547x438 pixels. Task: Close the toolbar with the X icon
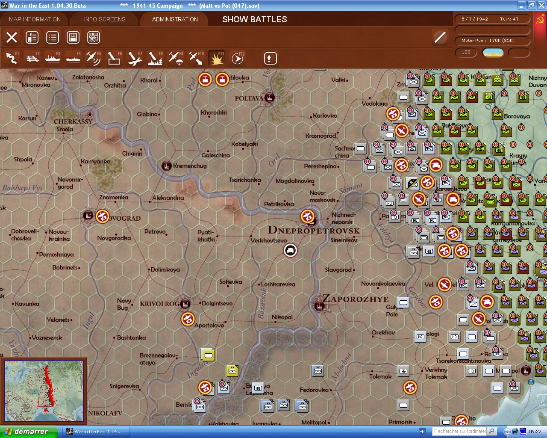pyautogui.click(x=12, y=38)
